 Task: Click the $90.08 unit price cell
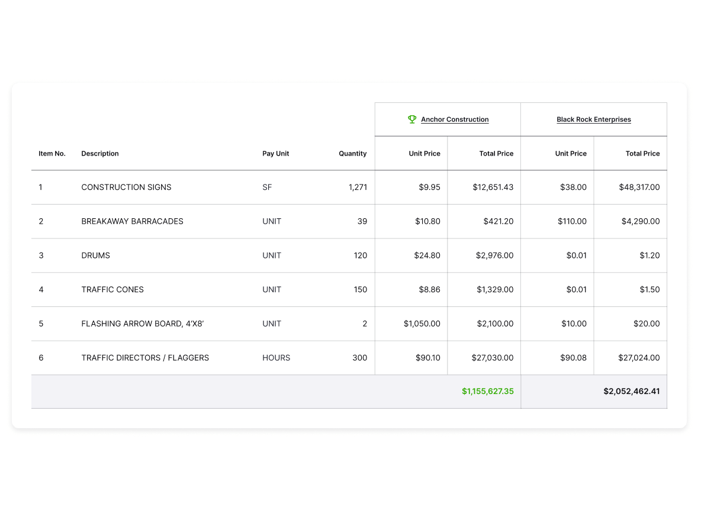pyautogui.click(x=573, y=358)
